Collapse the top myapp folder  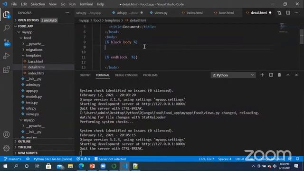point(27,32)
